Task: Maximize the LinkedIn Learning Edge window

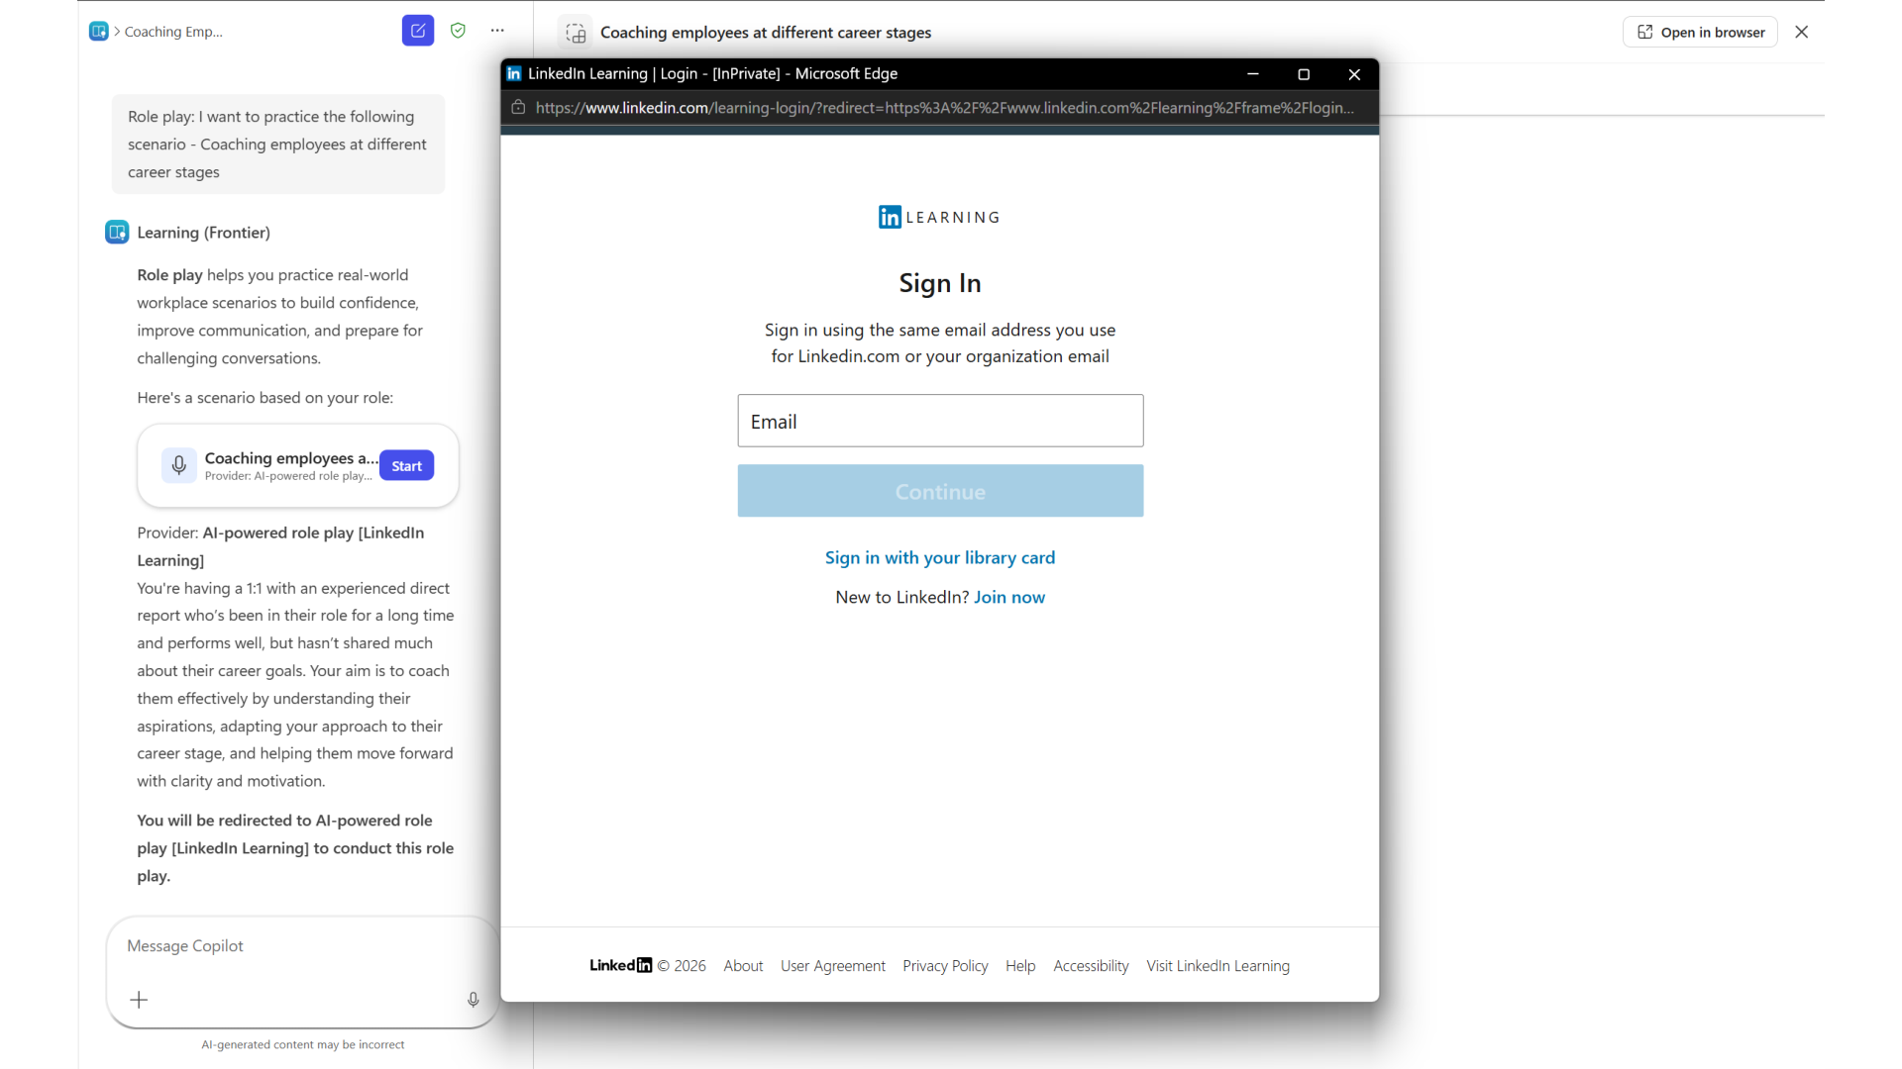Action: (1304, 74)
